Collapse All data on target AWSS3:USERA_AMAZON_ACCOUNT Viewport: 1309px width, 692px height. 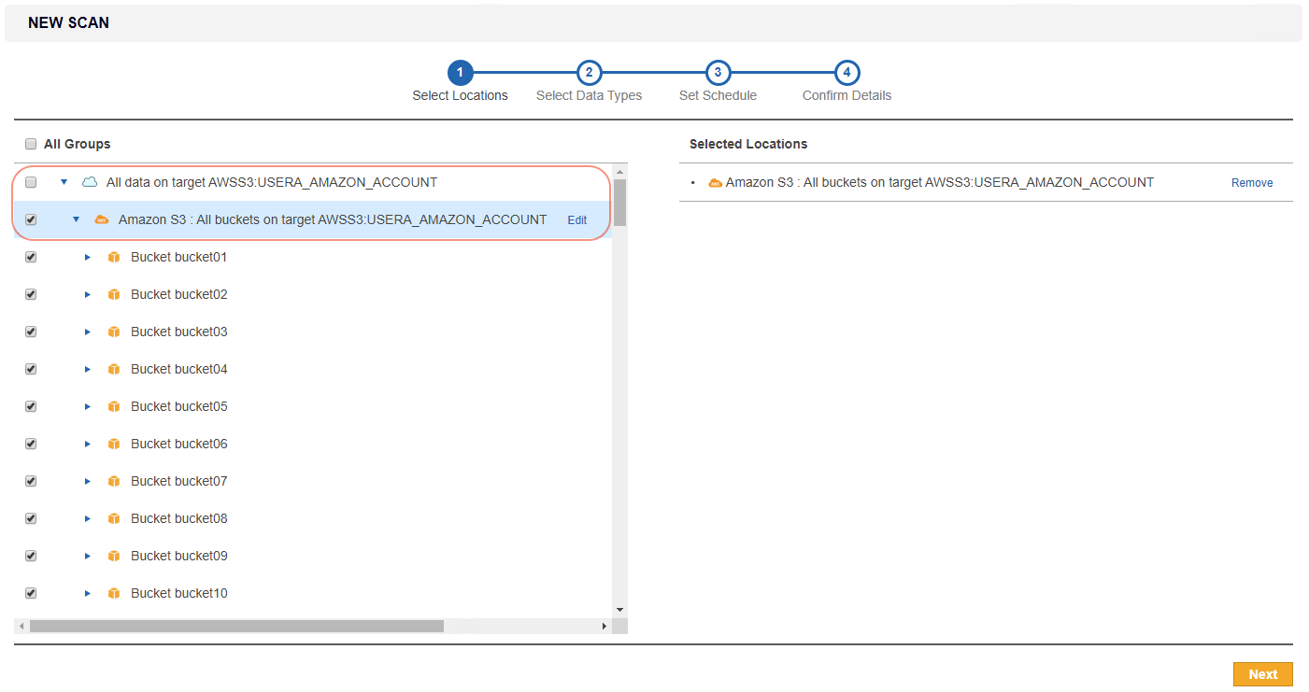click(64, 182)
